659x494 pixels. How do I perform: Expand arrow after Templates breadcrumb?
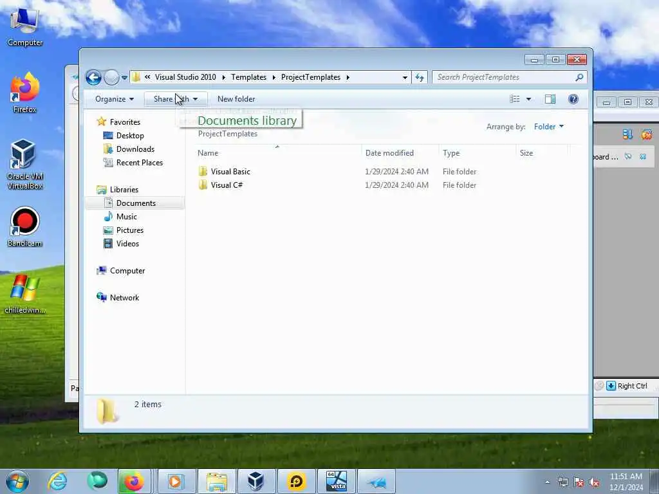coord(274,77)
